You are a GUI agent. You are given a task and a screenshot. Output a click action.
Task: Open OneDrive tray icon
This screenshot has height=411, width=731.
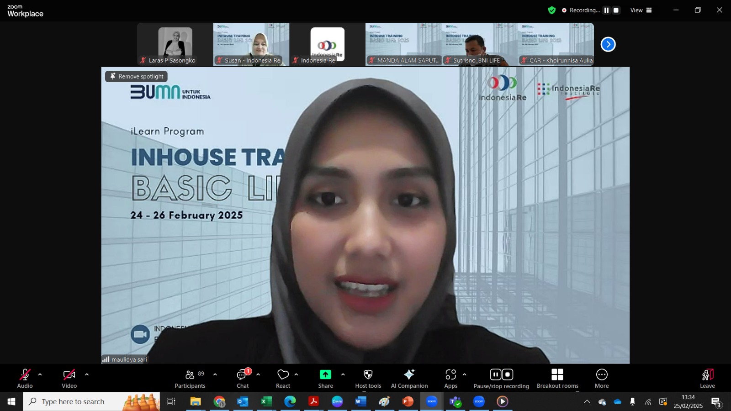[x=618, y=401]
